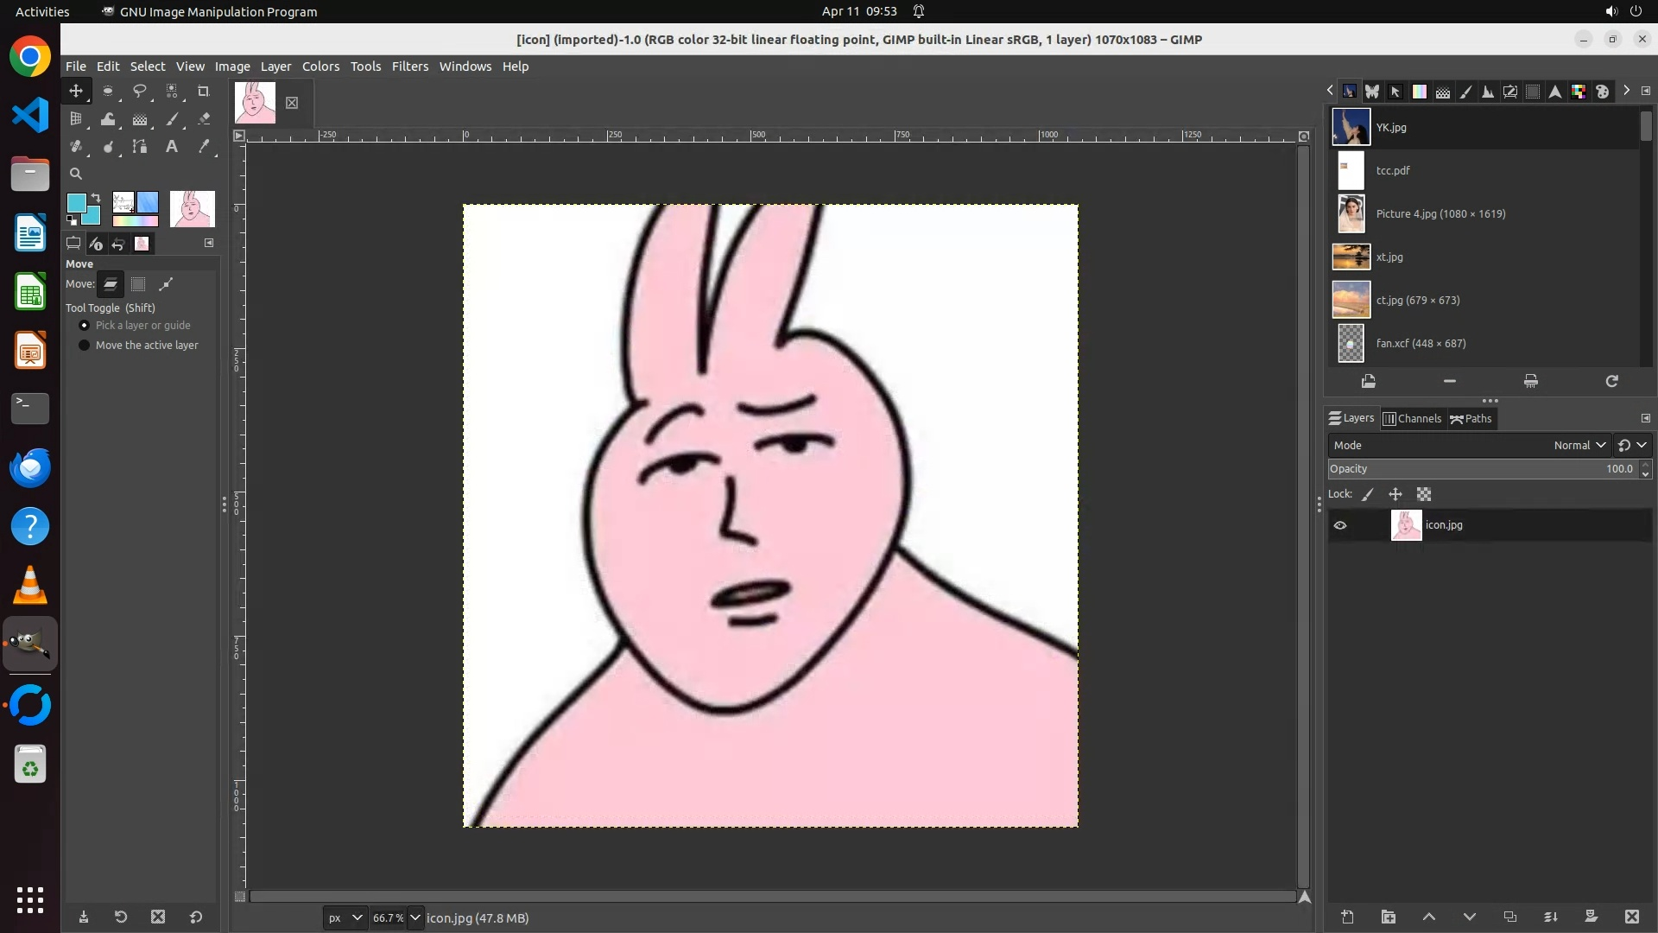
Task: Create a new layer in Layers panel
Action: 1347,917
